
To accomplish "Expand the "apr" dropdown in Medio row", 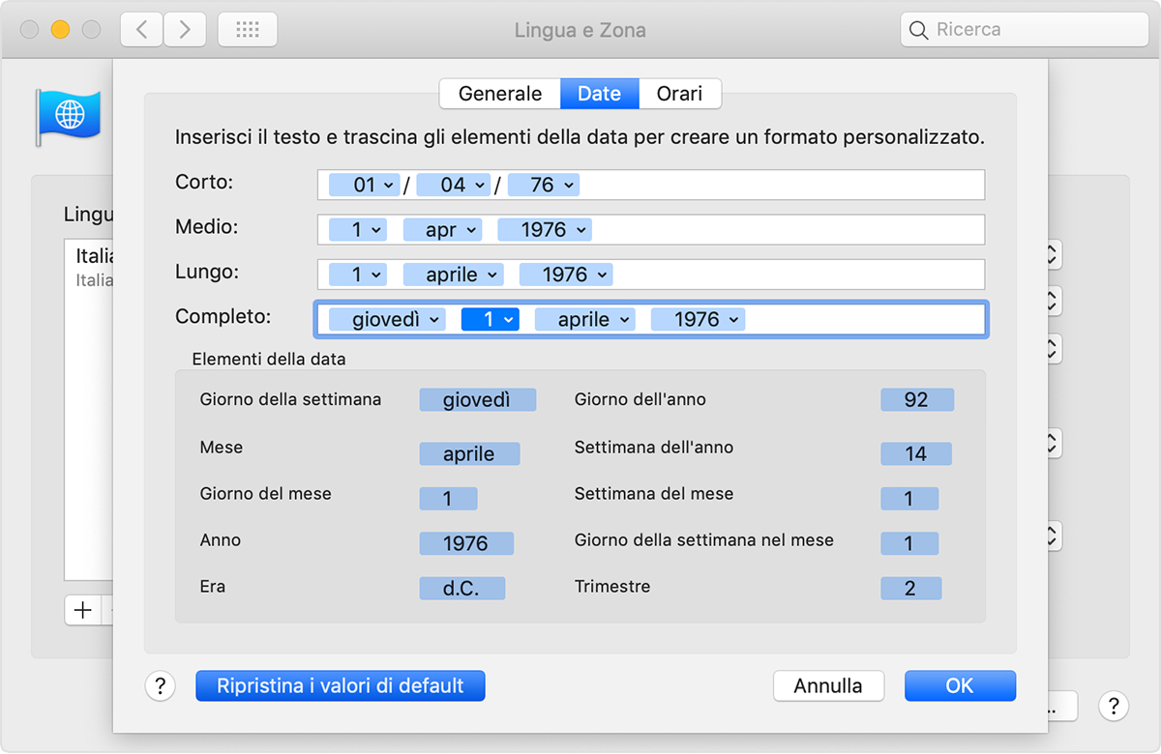I will 442,229.
